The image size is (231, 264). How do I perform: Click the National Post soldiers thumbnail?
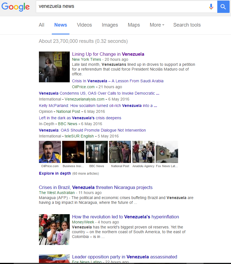[120, 152]
